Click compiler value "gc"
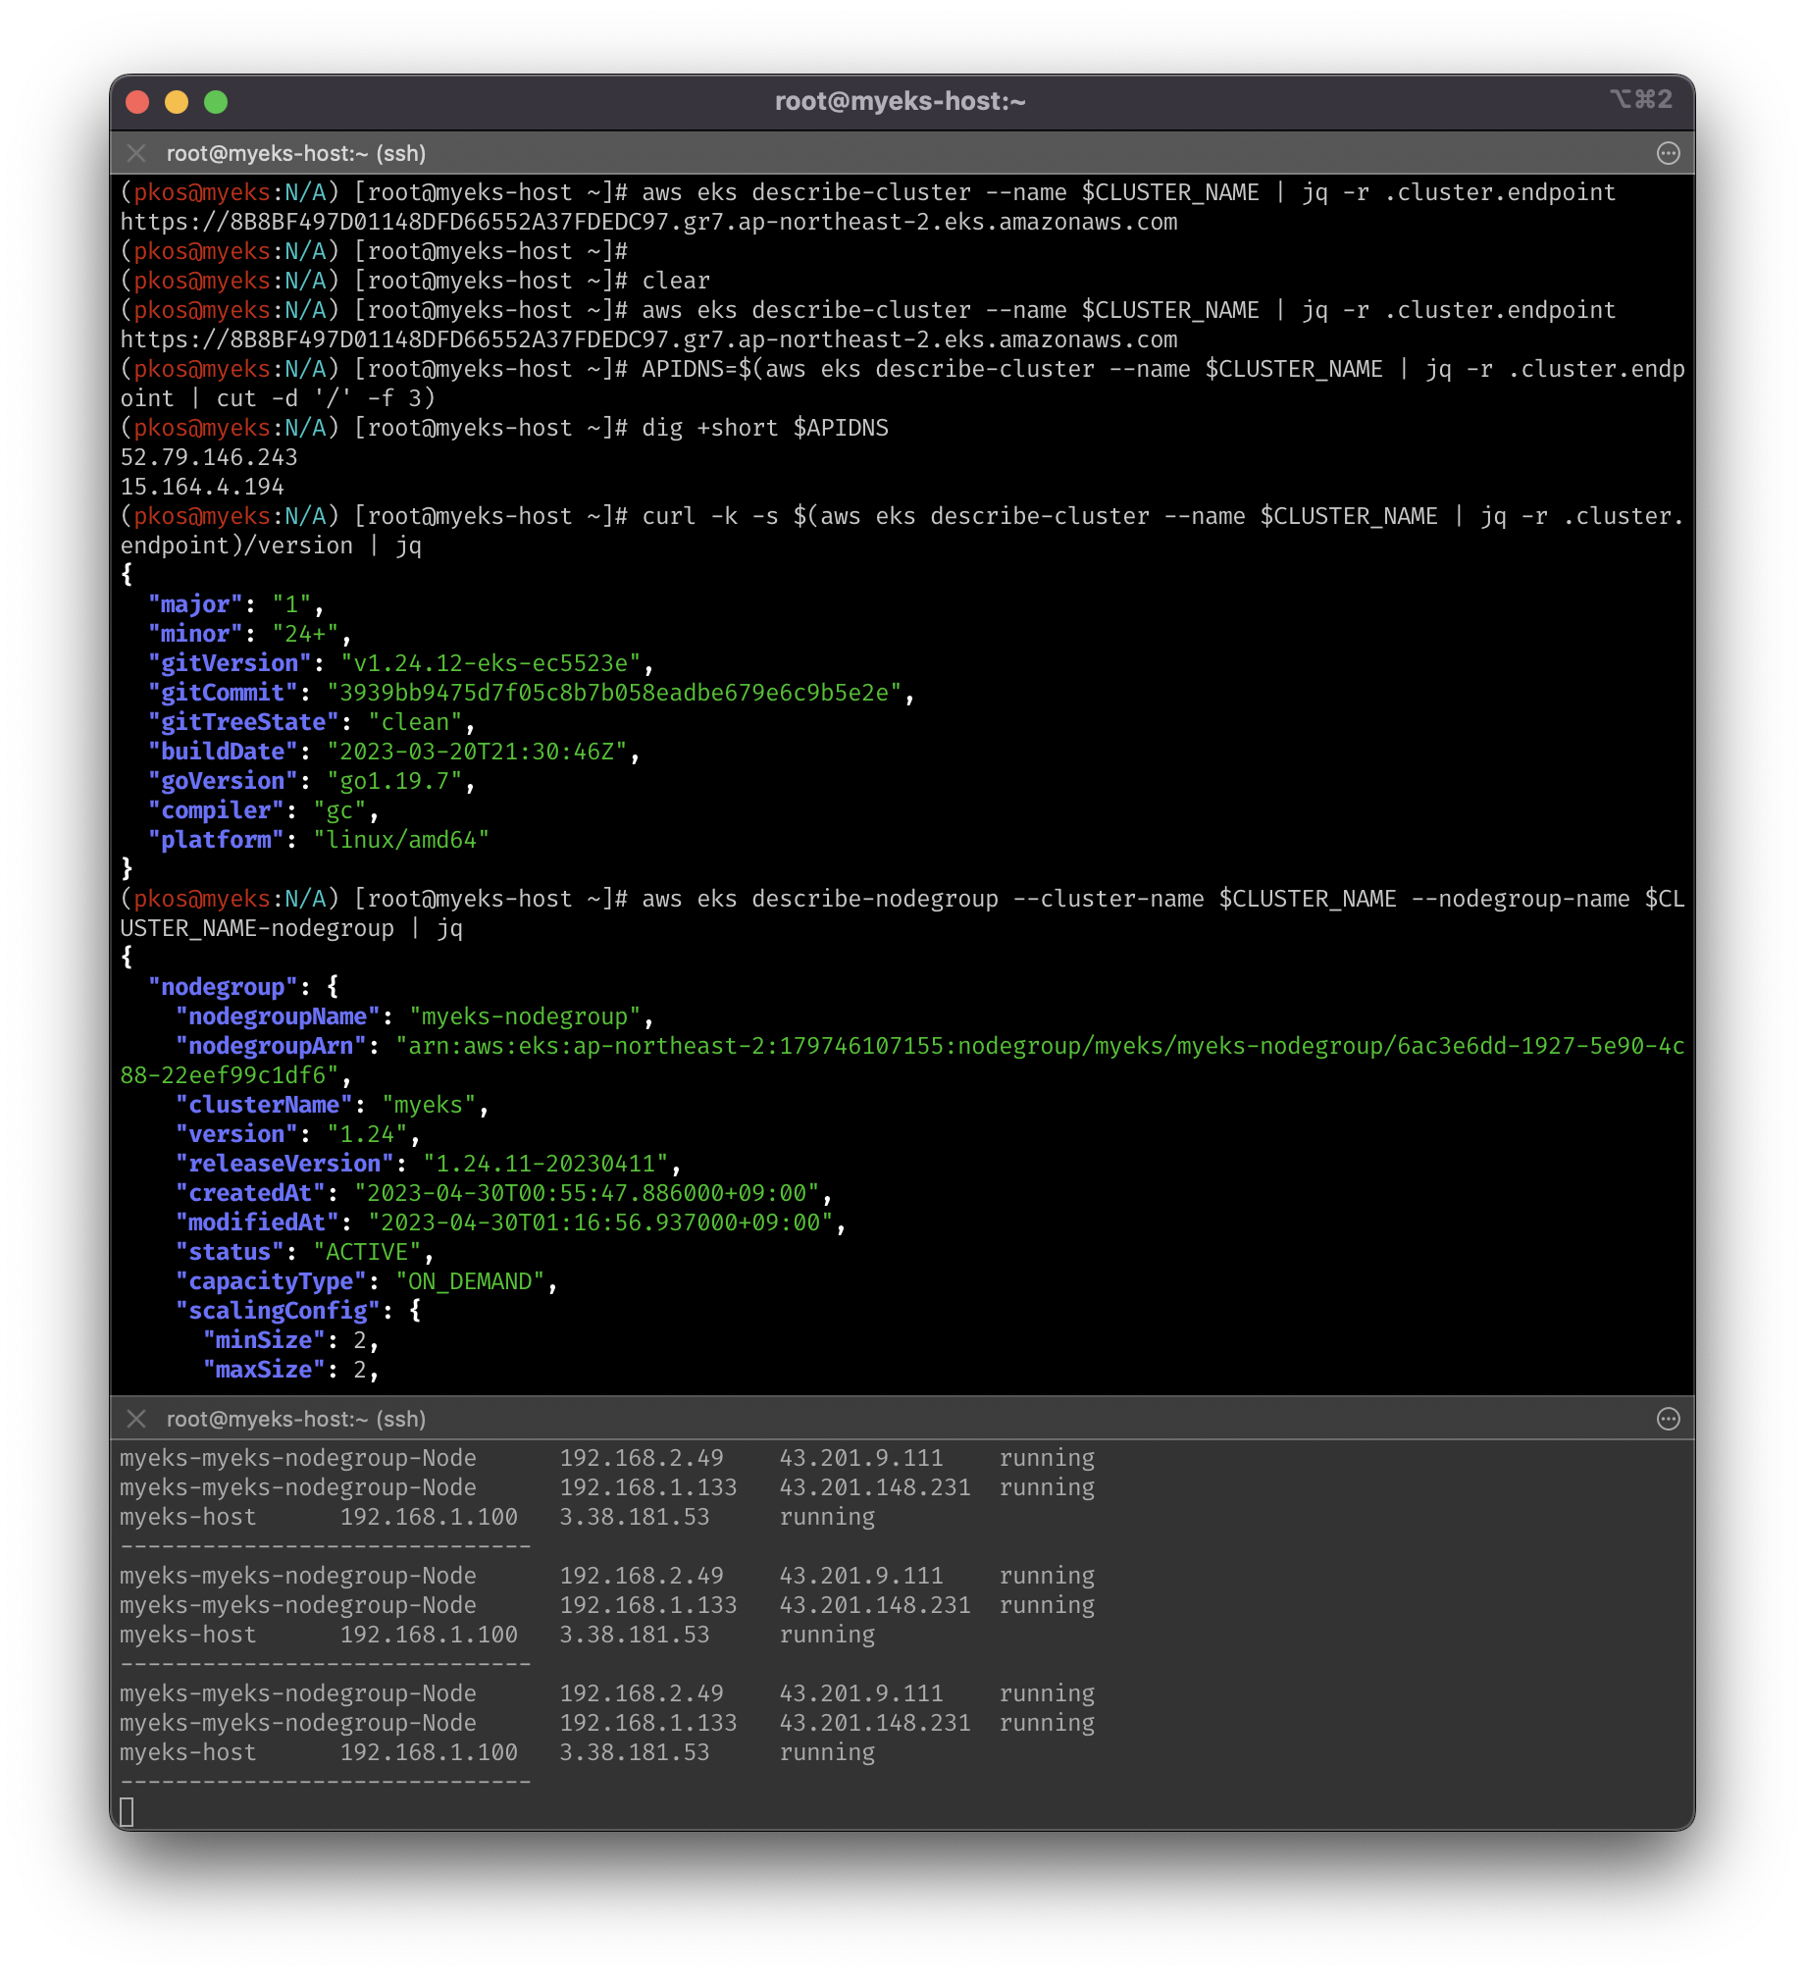The width and height of the screenshot is (1805, 1976). click(339, 810)
